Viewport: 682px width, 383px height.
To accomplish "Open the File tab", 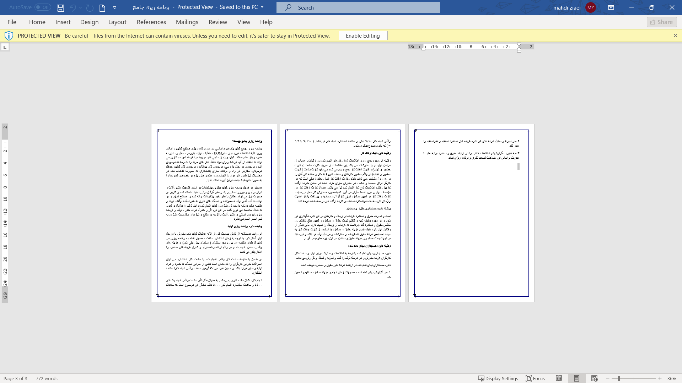I will tap(12, 22).
